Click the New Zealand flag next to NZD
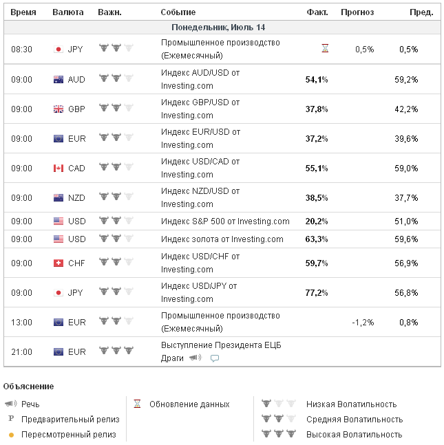444x445 pixels. tap(59, 197)
